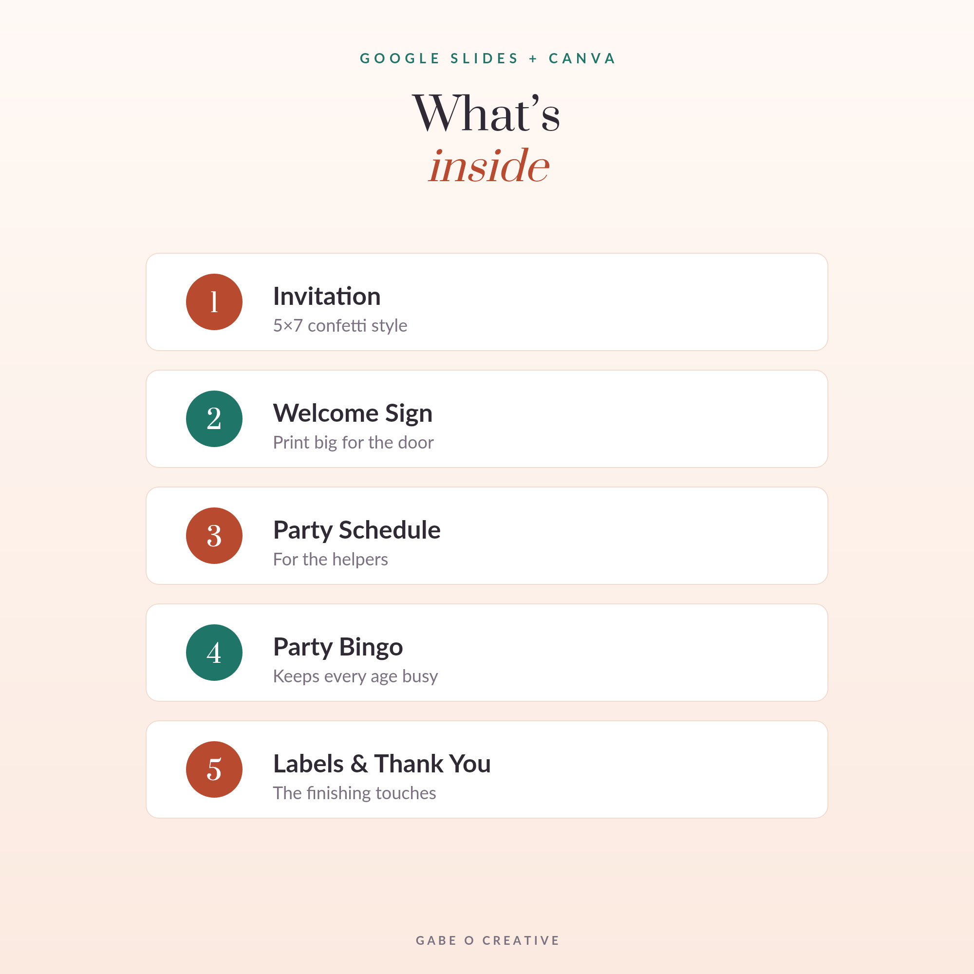
Task: Click the Gabe O Creative footer
Action: [487, 940]
